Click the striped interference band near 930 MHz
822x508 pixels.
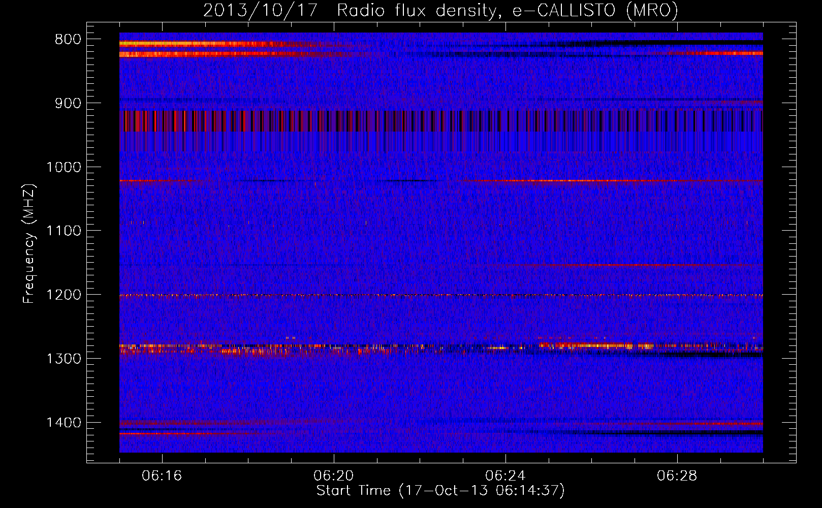pyautogui.click(x=441, y=121)
